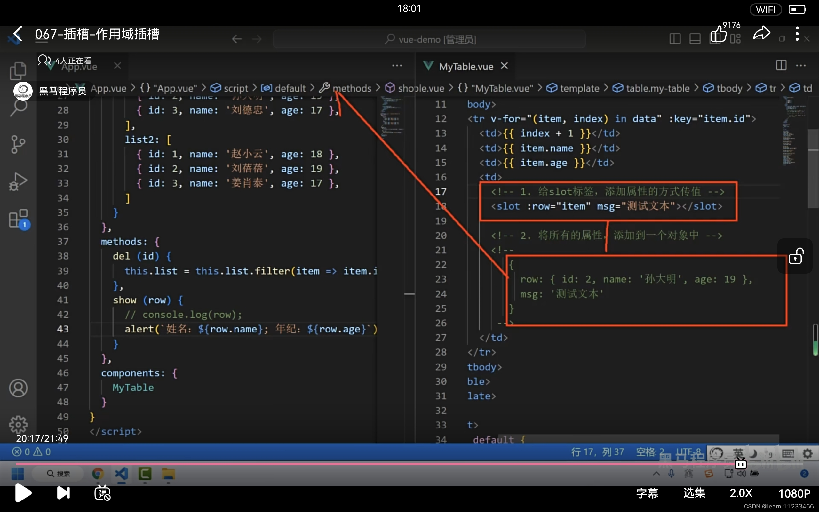819x512 pixels.
Task: Toggle primary sidebar layout icon
Action: point(675,39)
